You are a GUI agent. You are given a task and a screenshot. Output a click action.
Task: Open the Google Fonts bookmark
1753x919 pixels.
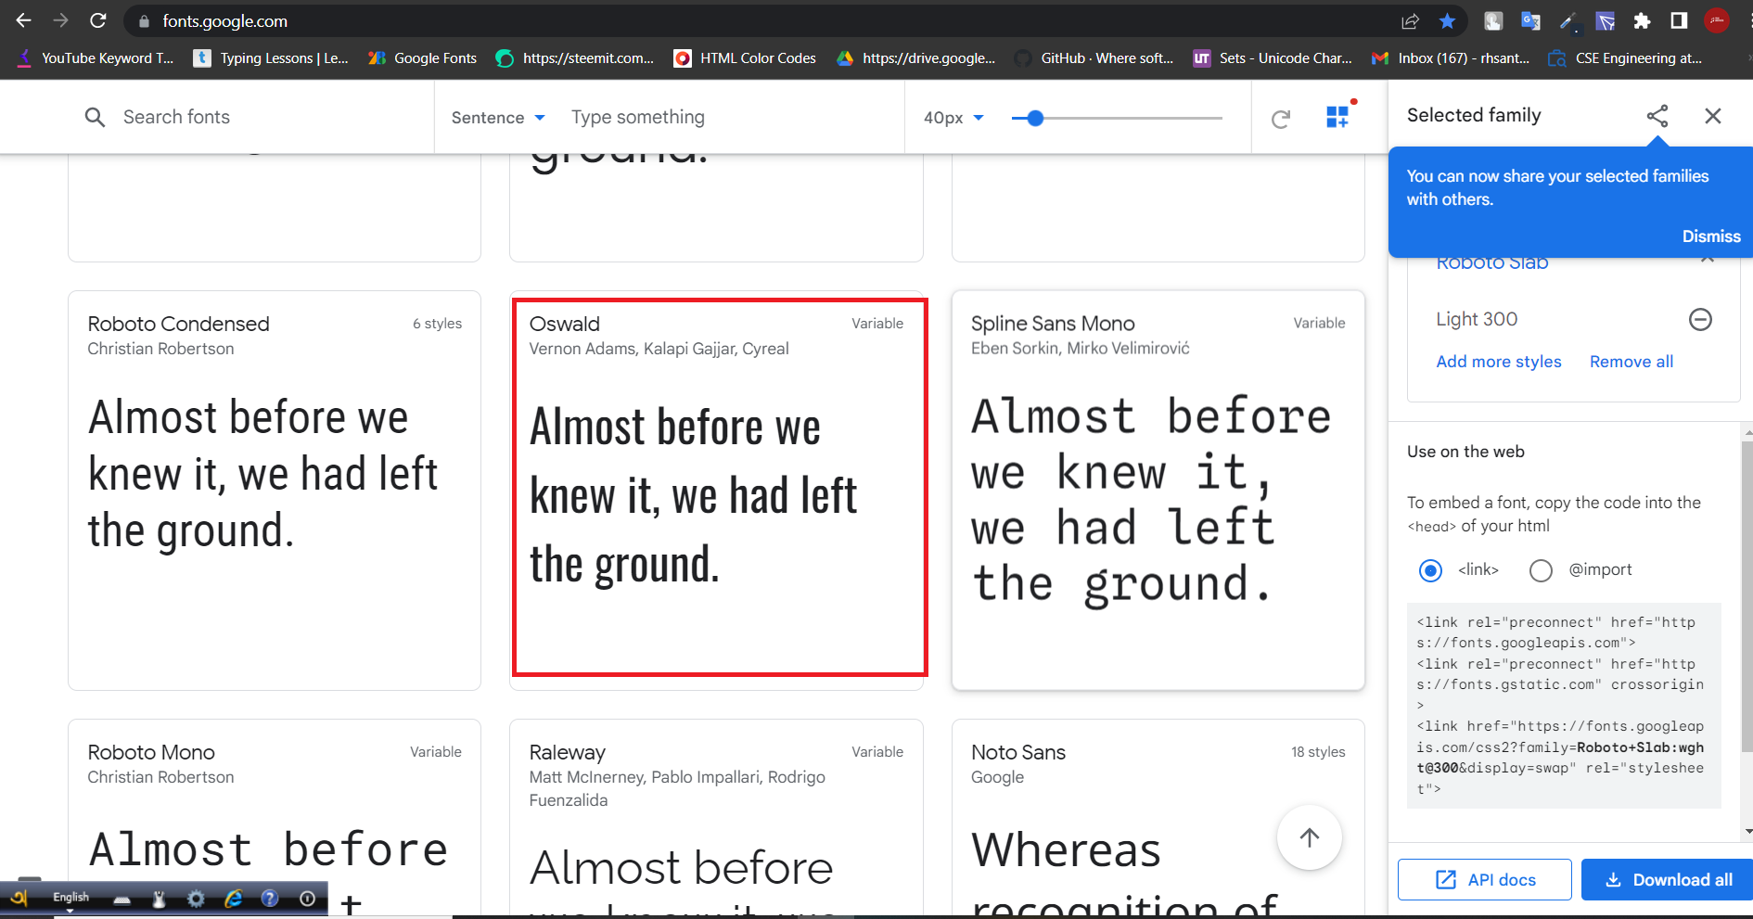422,58
